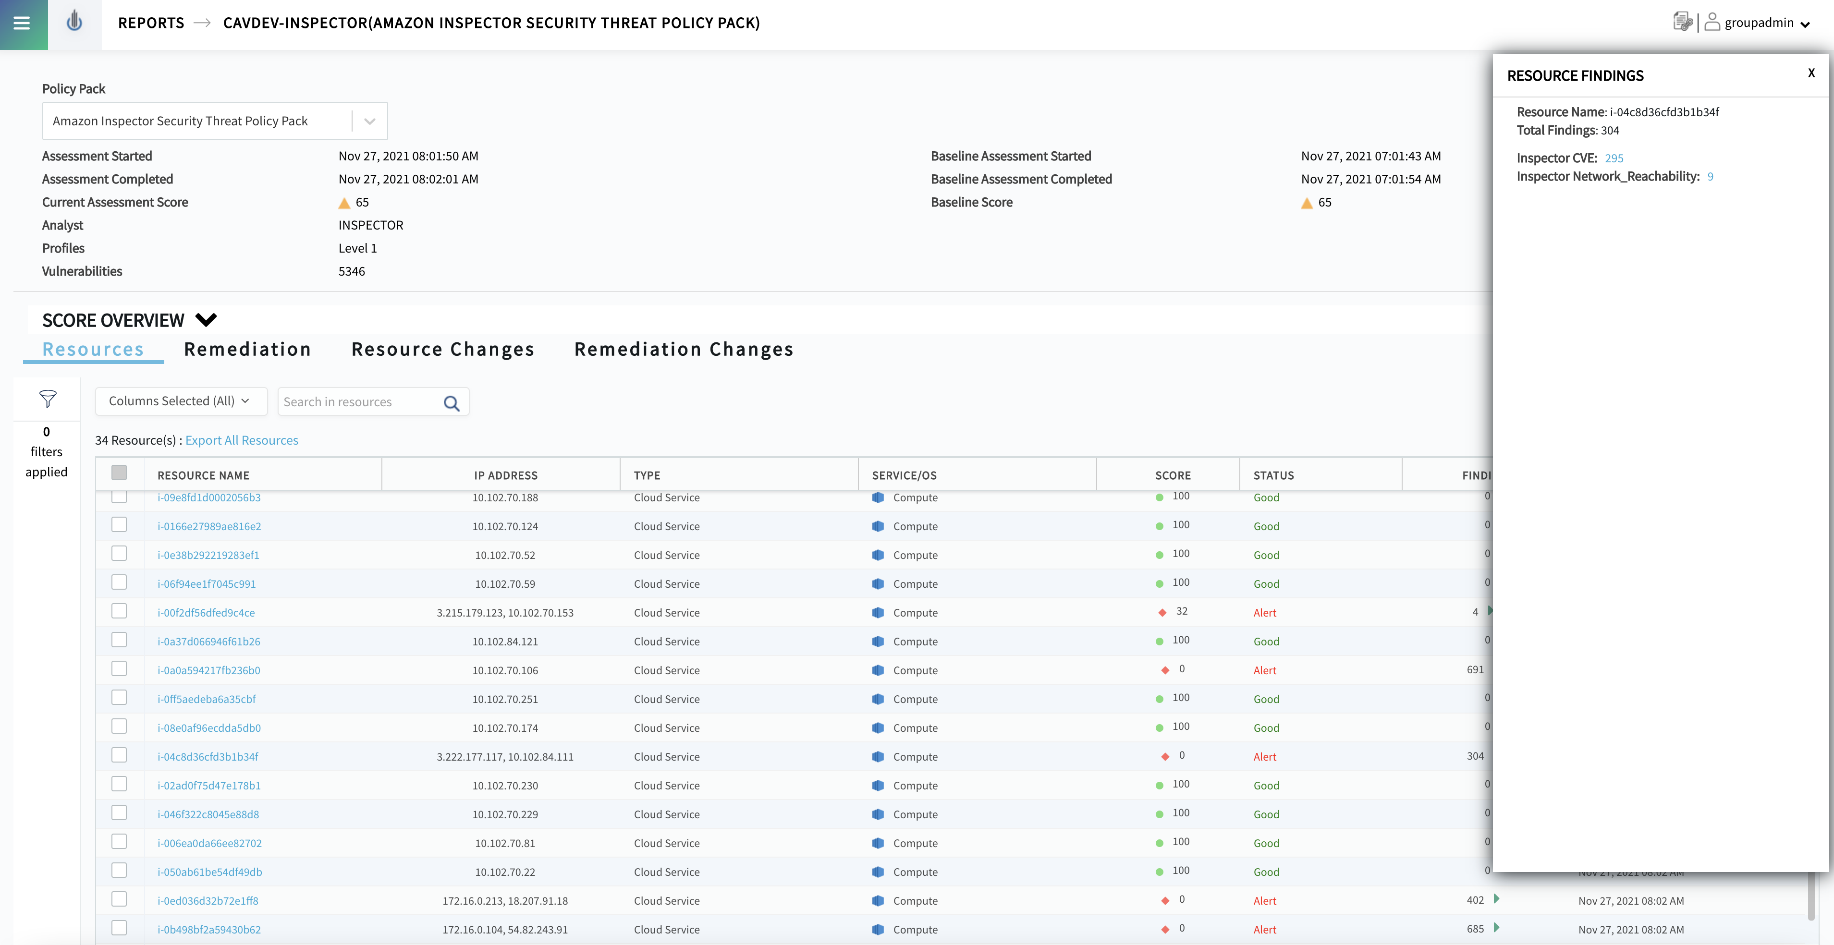Expand findings arrow for i-0ed036d32b72e1ff8
Viewport: 1834px width, 945px height.
coord(1496,899)
